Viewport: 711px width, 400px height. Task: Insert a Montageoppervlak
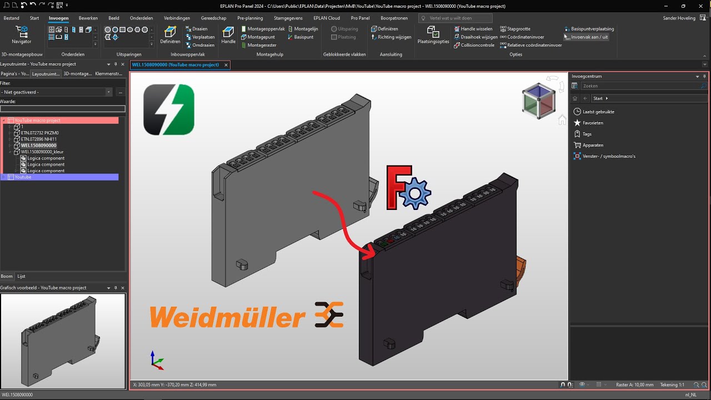coord(263,29)
